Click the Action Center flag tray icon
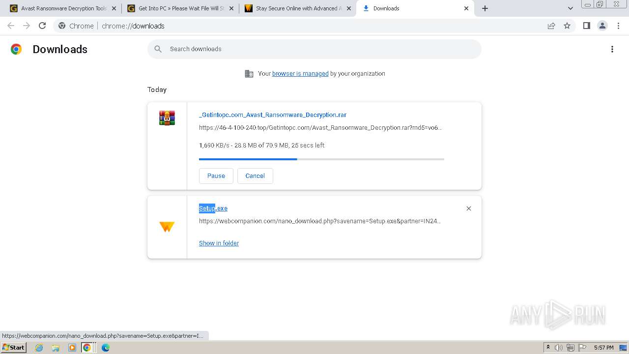The height and width of the screenshot is (354, 629). click(x=582, y=348)
